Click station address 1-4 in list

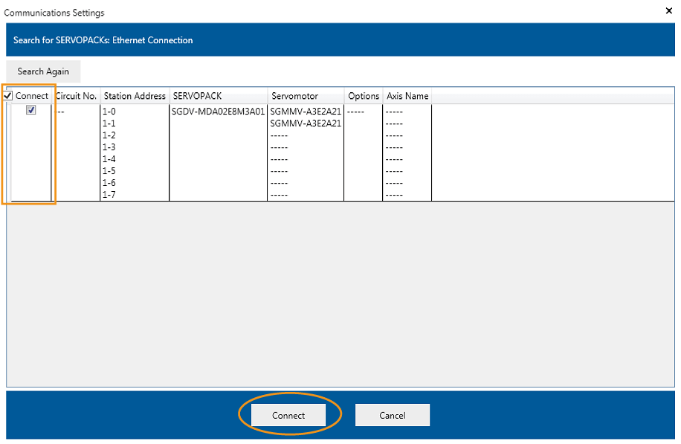click(109, 159)
